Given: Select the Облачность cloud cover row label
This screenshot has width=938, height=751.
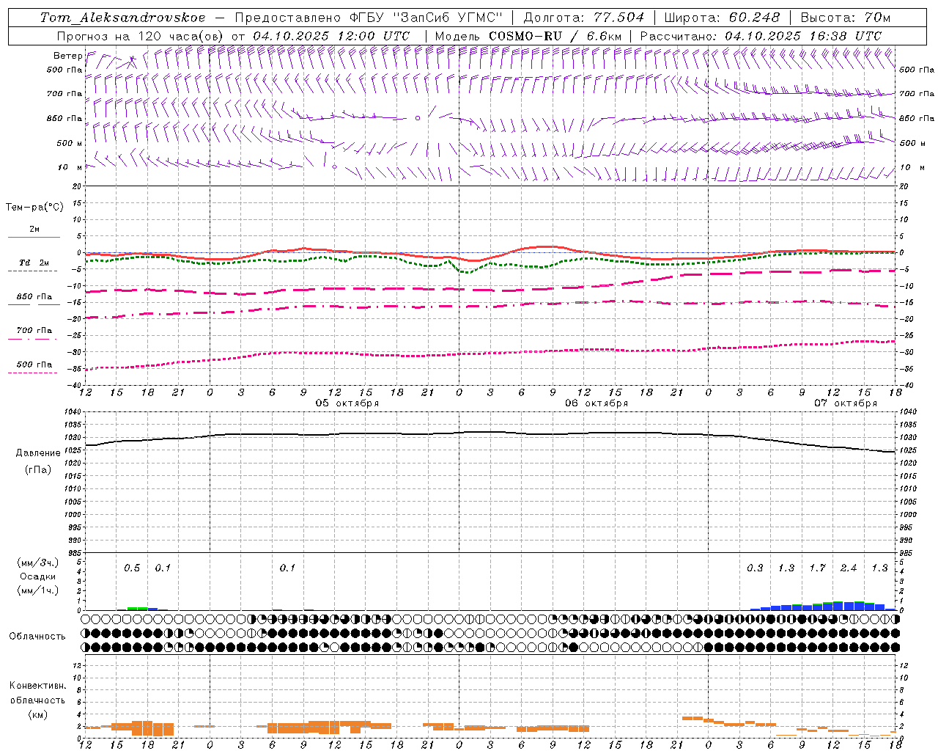Looking at the screenshot, I should (37, 637).
